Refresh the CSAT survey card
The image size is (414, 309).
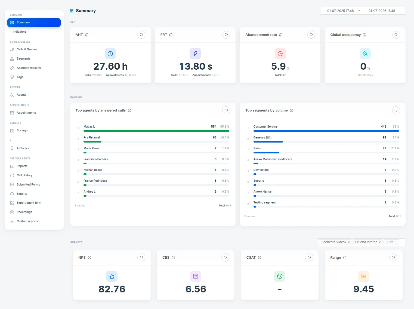(309, 258)
